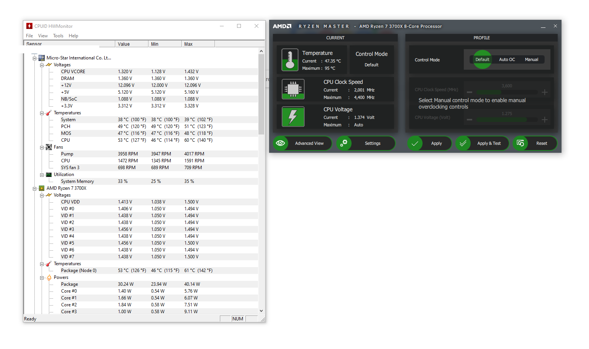Open the View menu in HWMonitor
Screen dimensions: 589x349
click(x=43, y=36)
